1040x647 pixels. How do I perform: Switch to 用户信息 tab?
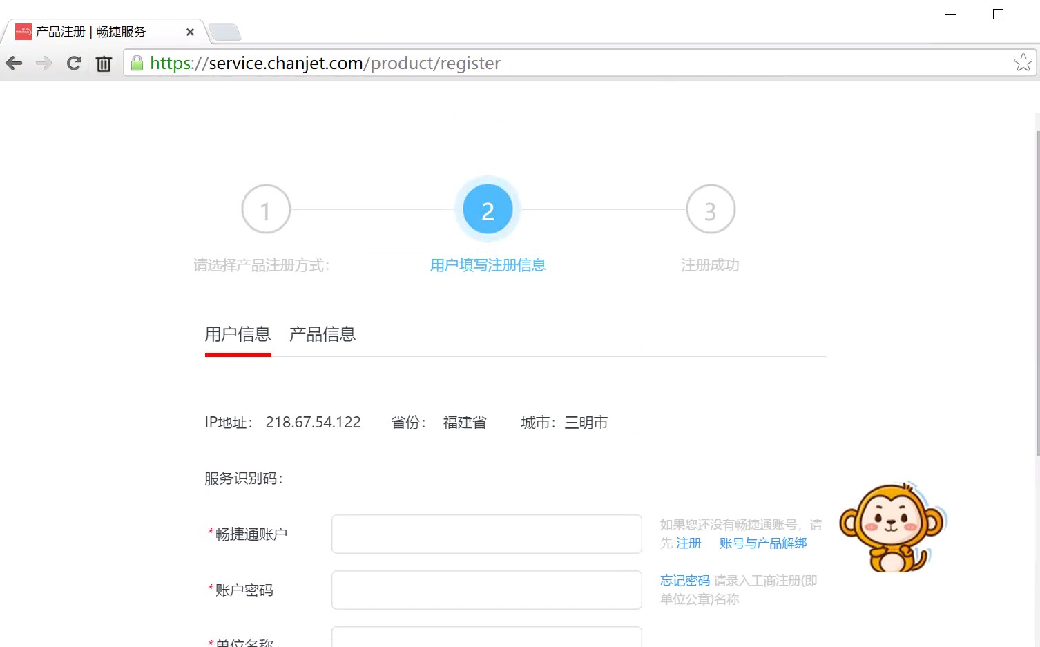click(x=238, y=334)
